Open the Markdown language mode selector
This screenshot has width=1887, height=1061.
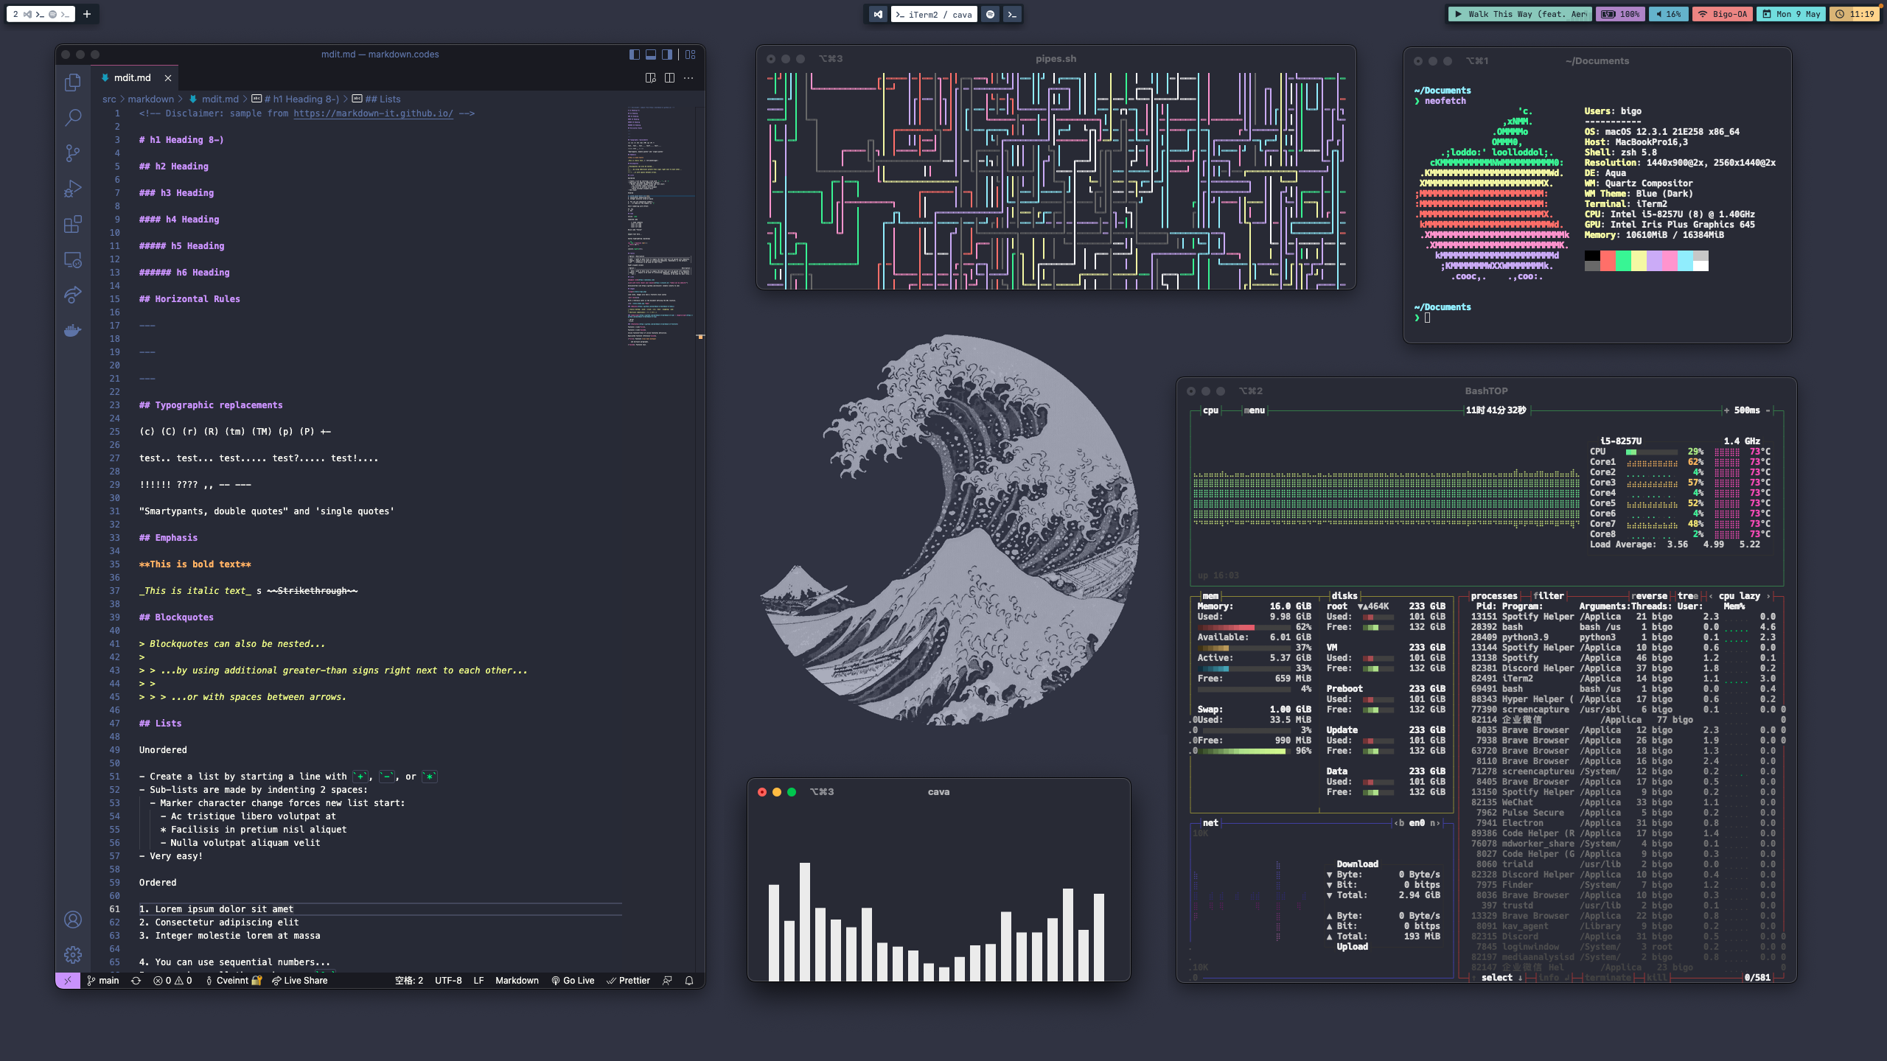click(x=517, y=981)
